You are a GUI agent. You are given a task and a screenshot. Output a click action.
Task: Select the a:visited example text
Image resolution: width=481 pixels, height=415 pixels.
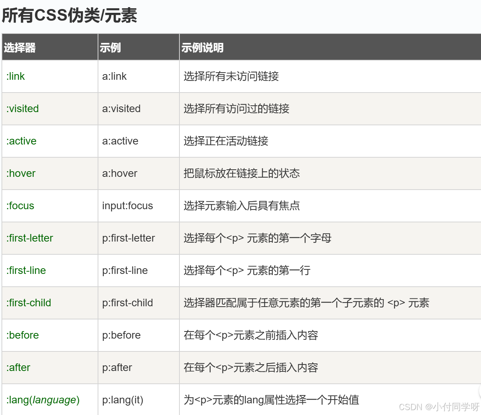(x=121, y=109)
